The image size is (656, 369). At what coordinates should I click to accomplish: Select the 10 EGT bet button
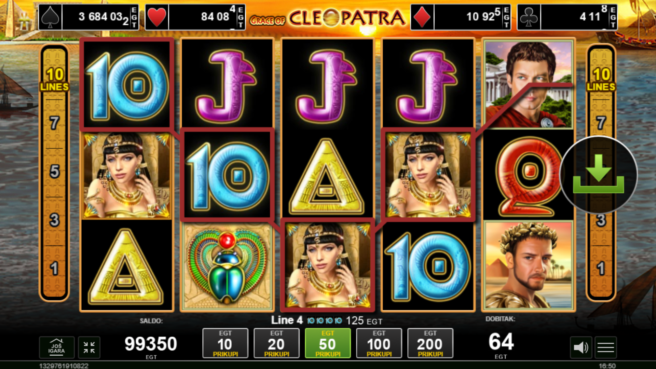[x=225, y=343]
